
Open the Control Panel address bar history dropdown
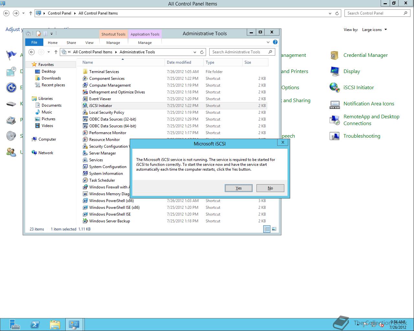coord(330,13)
